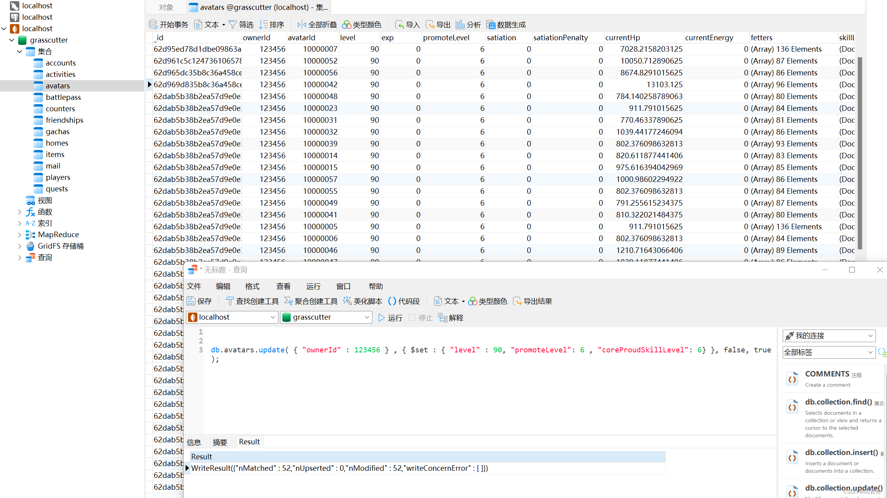This screenshot has height=498, width=887.
Task: Expand the 函数 functions node
Action: [x=20, y=212]
